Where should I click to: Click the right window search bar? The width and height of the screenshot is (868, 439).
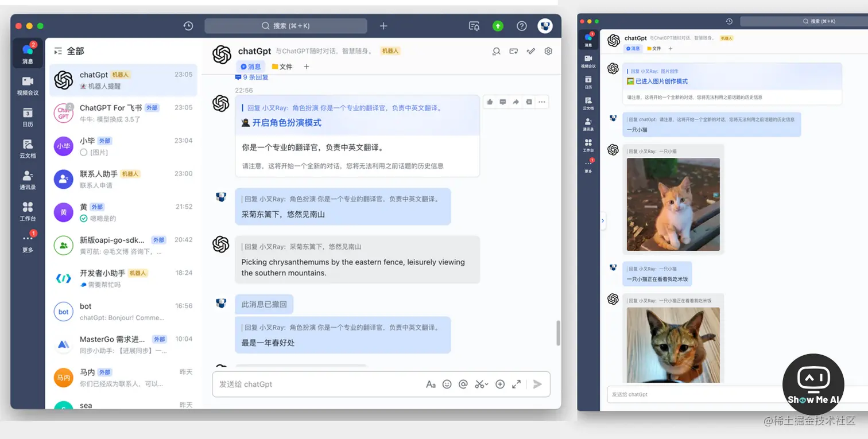pos(804,21)
